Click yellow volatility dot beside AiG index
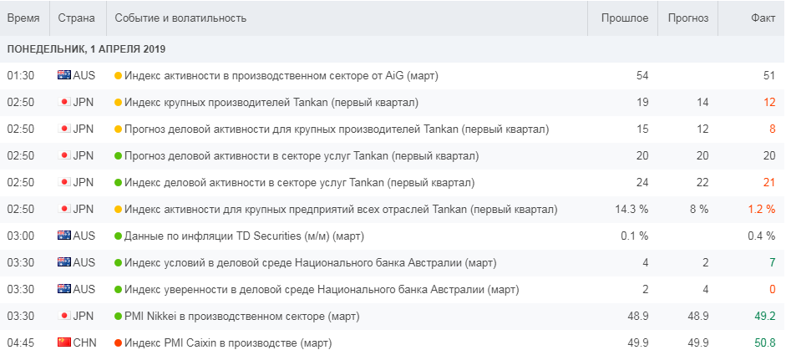786x355 pixels. [119, 76]
